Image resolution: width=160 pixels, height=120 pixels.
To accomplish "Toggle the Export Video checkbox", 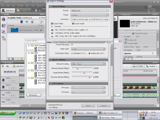I will click(x=52, y=23).
